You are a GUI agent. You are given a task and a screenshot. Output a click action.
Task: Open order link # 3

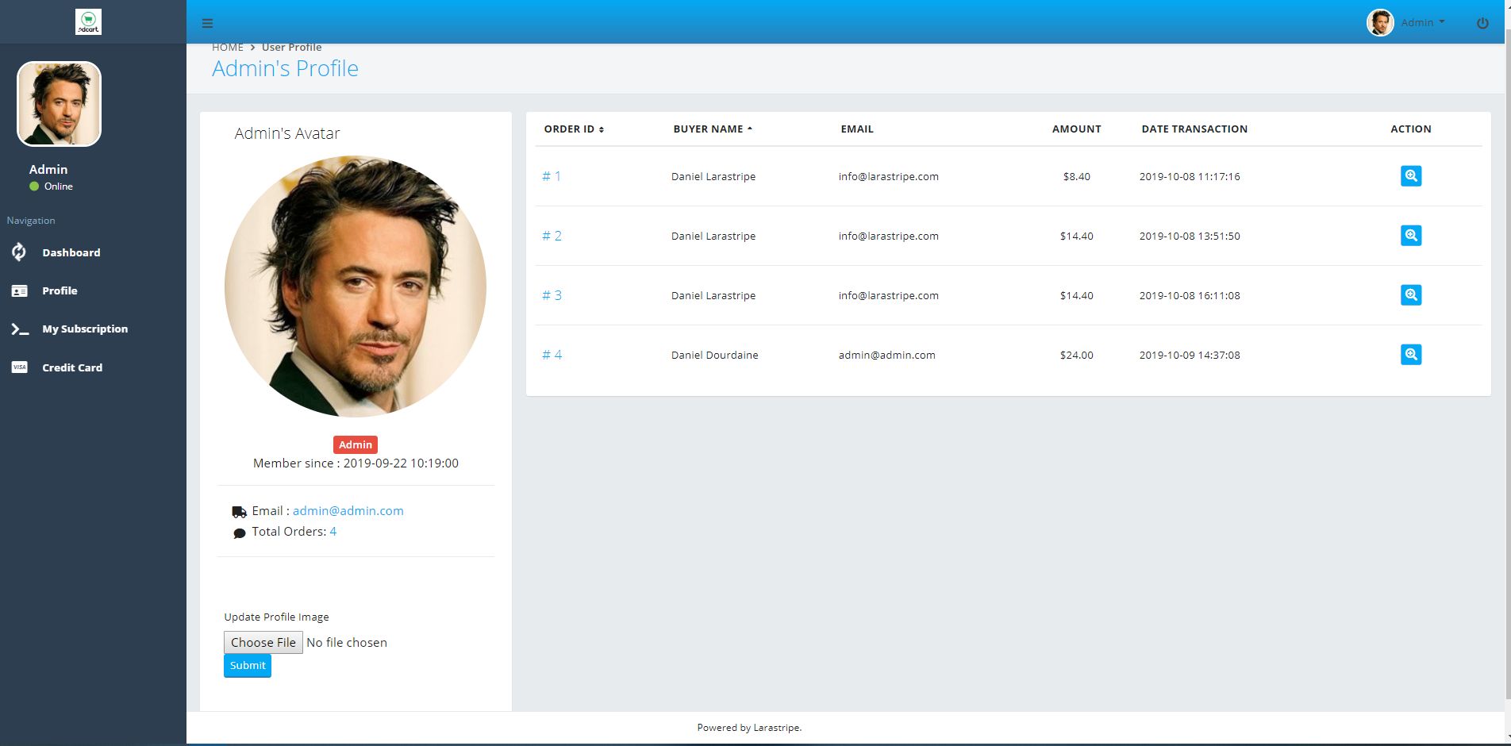pyautogui.click(x=552, y=295)
